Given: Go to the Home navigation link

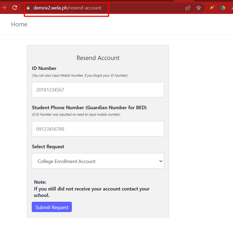Looking at the screenshot, I should point(19,24).
